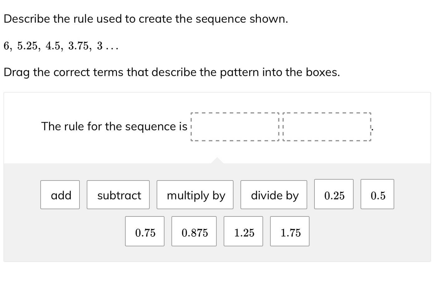Click "The rule for the sequence is" text

[x=114, y=127]
